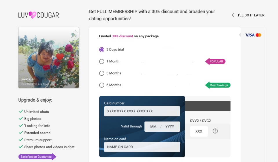Choose the 6 Months package
Screen dimensions: 278x162
102,85
